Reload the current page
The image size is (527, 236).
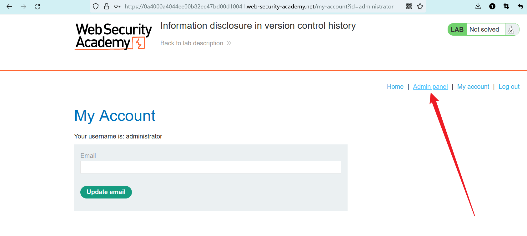[x=38, y=6]
